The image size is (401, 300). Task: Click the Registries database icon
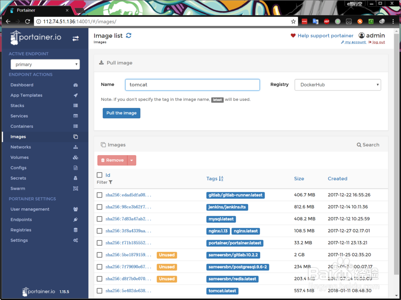[75, 230]
